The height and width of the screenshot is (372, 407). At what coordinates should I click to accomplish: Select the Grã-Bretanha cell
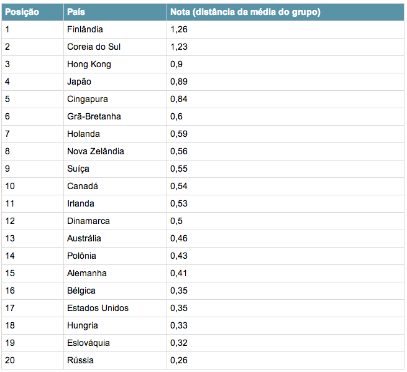pos(94,116)
